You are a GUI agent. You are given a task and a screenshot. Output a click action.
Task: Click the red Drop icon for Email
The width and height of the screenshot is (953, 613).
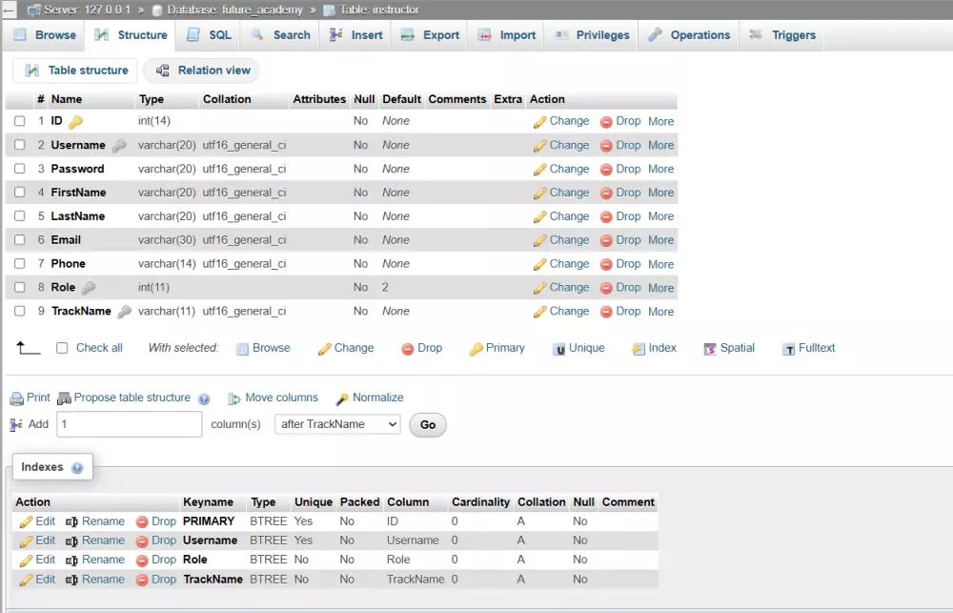click(x=606, y=240)
